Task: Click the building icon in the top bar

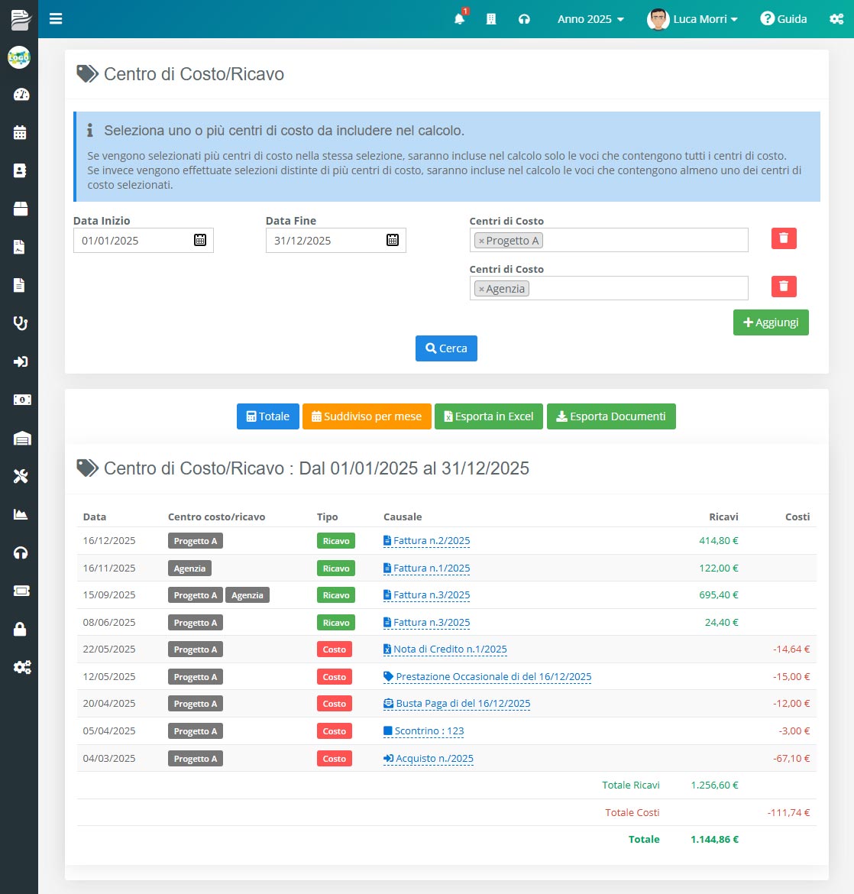Action: (491, 19)
